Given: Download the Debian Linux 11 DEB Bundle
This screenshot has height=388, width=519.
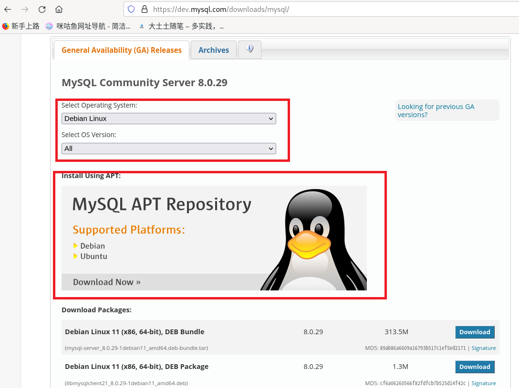Looking at the screenshot, I should point(475,332).
